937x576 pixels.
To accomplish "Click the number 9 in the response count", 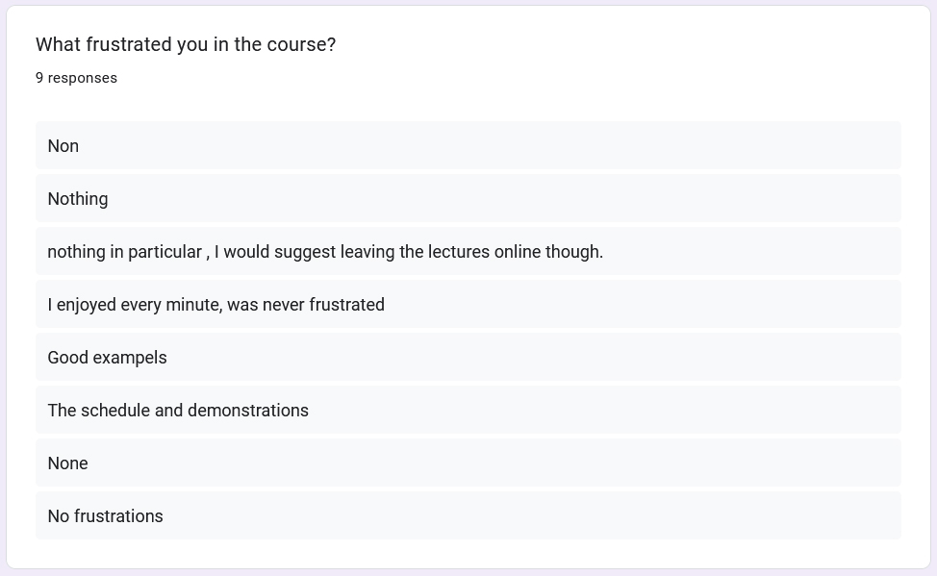I will tap(39, 78).
